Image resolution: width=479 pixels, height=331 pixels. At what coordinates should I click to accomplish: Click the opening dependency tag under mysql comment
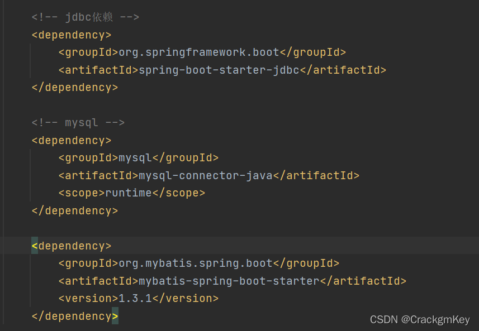[72, 140]
